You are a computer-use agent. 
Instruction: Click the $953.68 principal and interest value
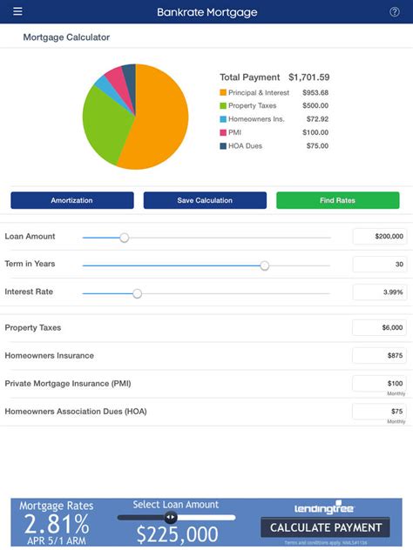click(315, 92)
